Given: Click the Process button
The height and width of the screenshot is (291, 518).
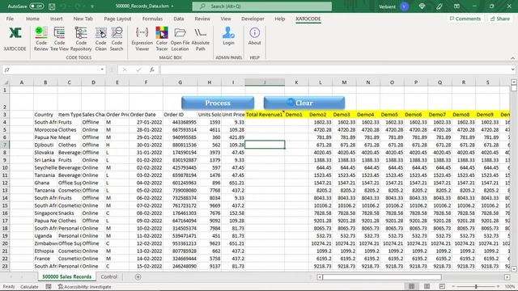Looking at the screenshot, I should (218, 103).
